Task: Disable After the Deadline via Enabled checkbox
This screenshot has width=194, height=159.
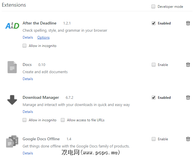Action: click(153, 23)
